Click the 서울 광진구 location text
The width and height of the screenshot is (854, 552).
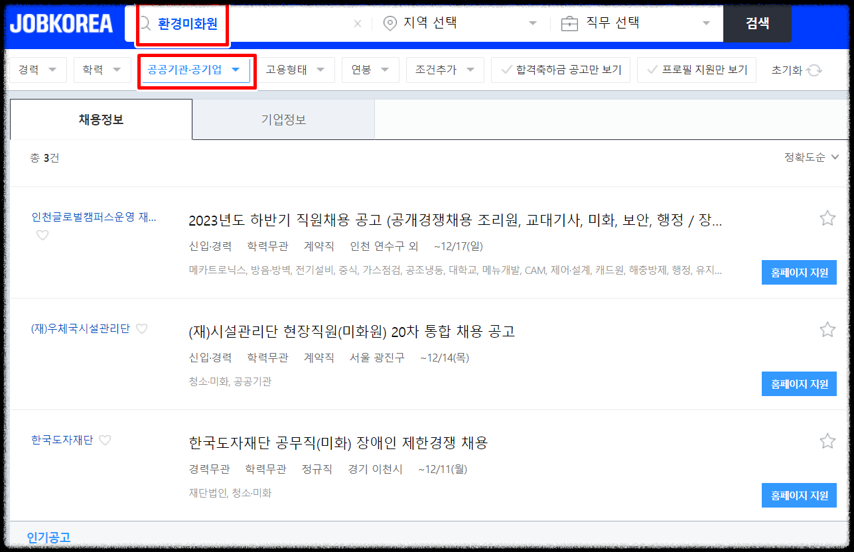click(377, 358)
